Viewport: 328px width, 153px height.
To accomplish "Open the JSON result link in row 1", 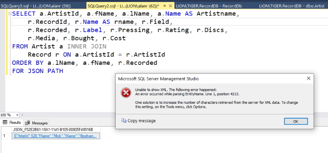I will click(55, 136).
